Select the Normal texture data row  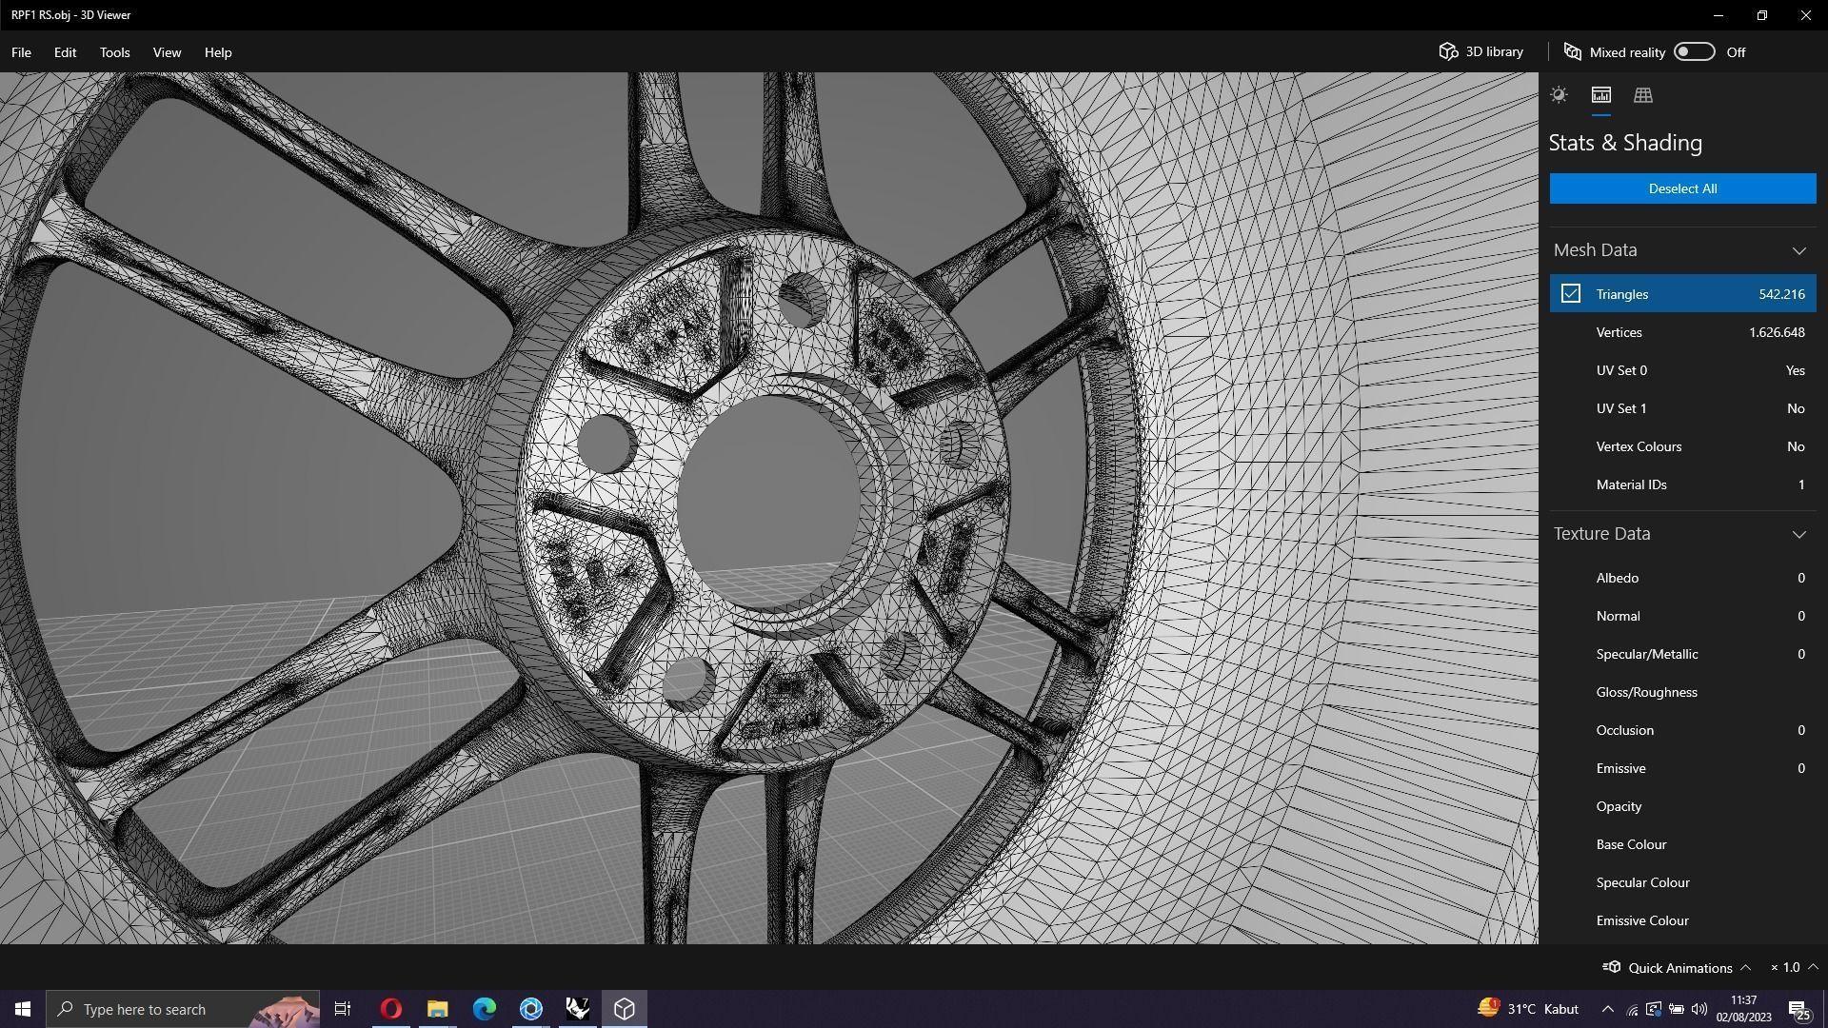pos(1682,616)
